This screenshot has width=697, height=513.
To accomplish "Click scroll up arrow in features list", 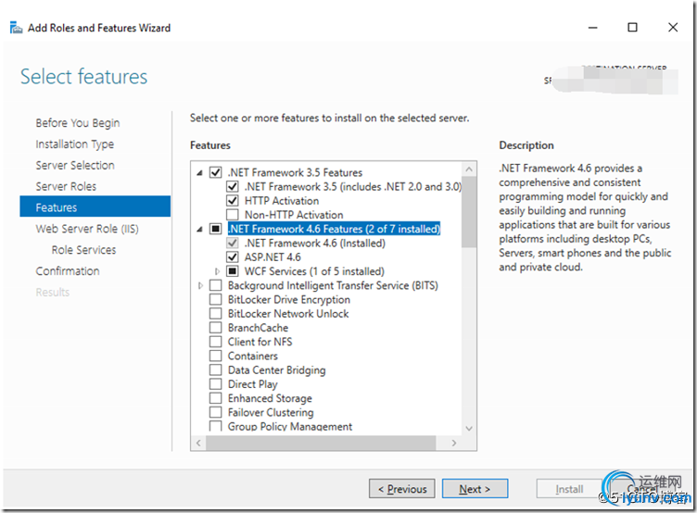I will coord(469,169).
